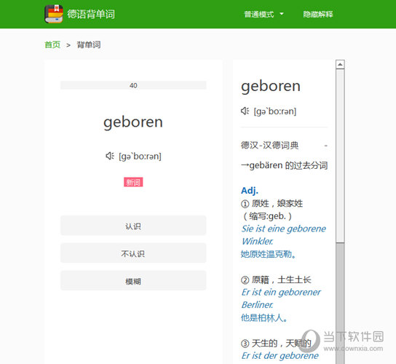Click the definition panel heading geboren
Image resolution: width=396 pixels, height=364 pixels.
pyautogui.click(x=271, y=87)
